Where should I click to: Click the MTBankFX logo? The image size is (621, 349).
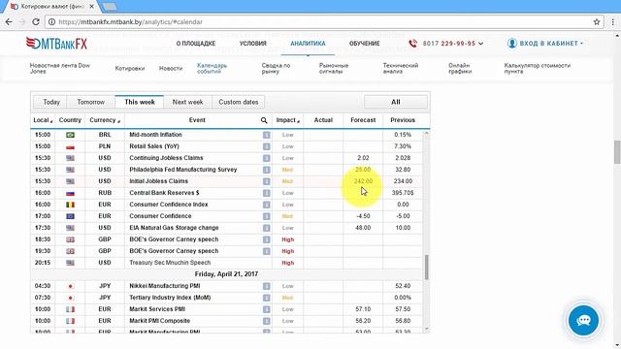pos(56,43)
